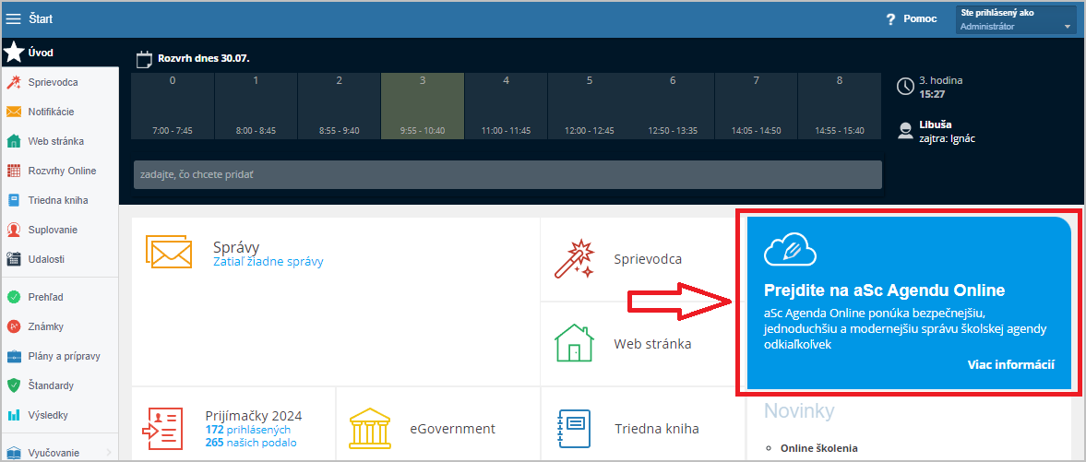This screenshot has width=1086, height=462.
Task: Expand the Vyučovanie submenu arrow
Action: click(x=110, y=453)
